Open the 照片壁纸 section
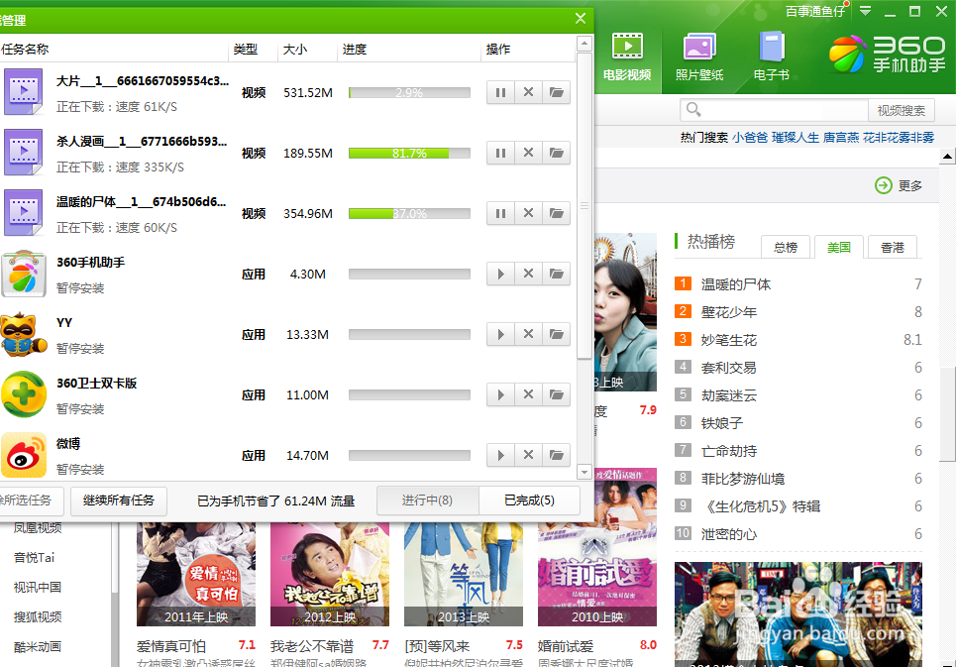Screen dimensions: 956x667 click(699, 57)
